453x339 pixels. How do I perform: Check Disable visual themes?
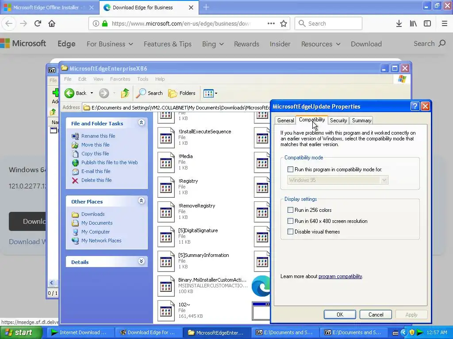pyautogui.click(x=290, y=231)
